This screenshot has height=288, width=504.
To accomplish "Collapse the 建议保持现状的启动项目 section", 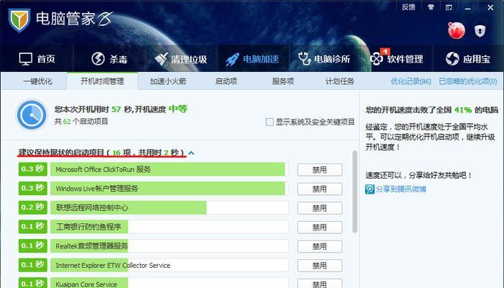I will pyautogui.click(x=192, y=153).
